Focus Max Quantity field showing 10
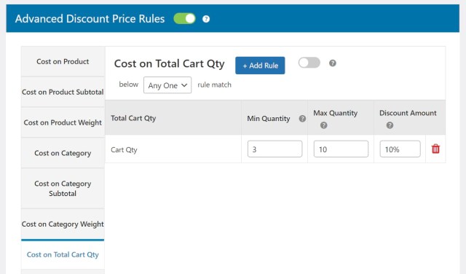 (x=341, y=149)
